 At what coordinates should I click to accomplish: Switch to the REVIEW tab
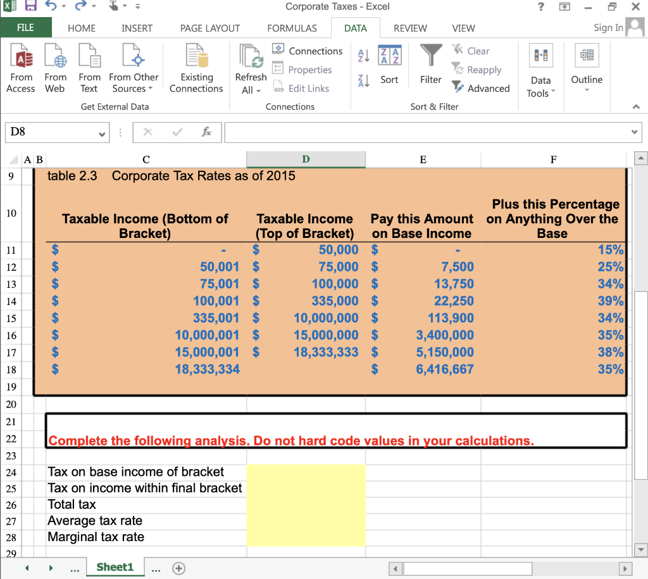coord(410,28)
